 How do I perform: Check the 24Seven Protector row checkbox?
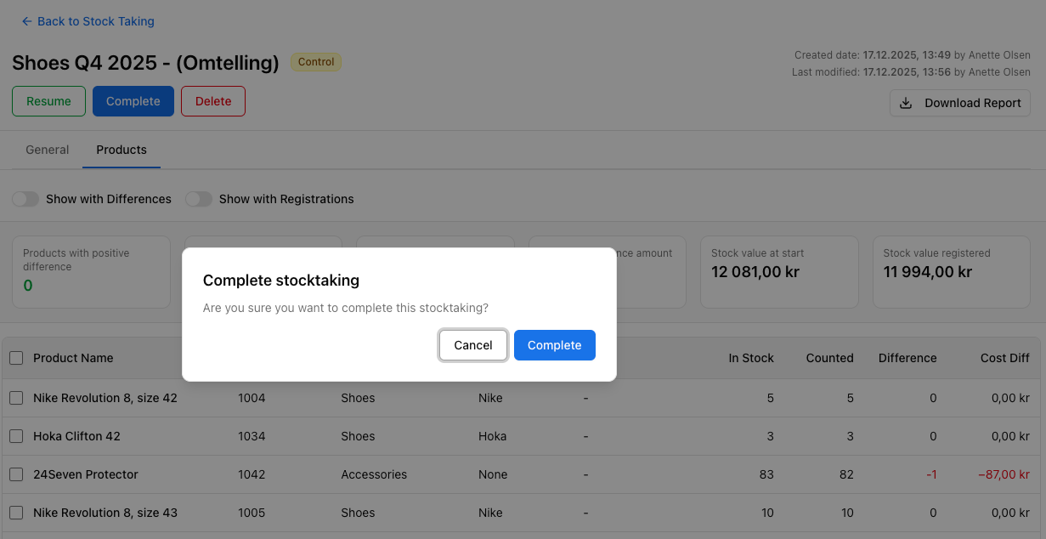tap(16, 474)
